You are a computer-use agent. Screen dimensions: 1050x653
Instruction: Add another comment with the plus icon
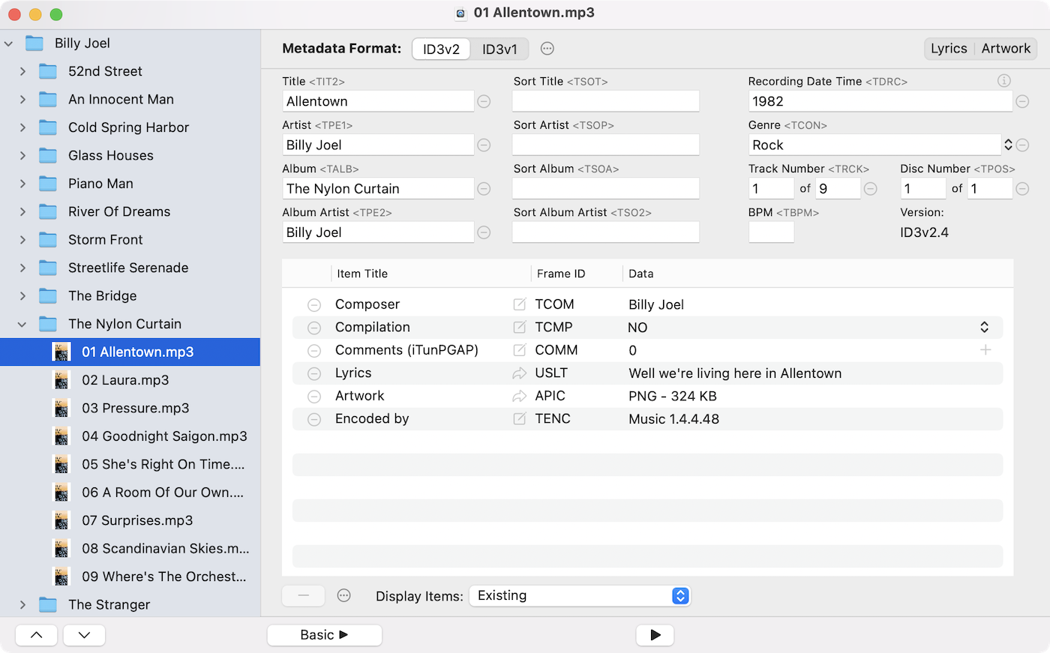pyautogui.click(x=985, y=350)
